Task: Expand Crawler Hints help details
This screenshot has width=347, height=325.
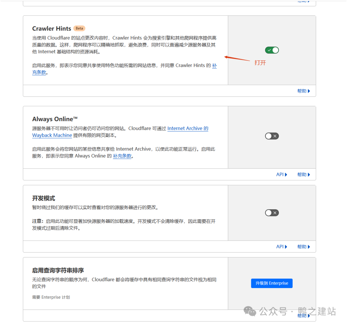Action: [x=304, y=91]
